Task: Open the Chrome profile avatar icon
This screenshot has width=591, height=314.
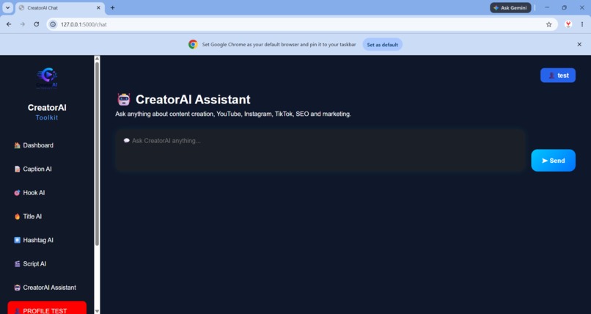Action: [x=568, y=24]
